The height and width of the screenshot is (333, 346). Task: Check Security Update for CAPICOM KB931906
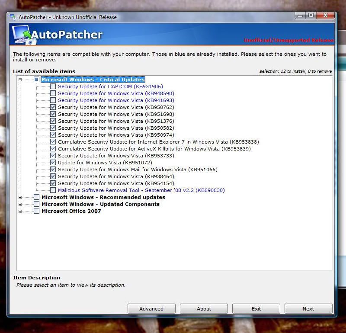pos(53,86)
